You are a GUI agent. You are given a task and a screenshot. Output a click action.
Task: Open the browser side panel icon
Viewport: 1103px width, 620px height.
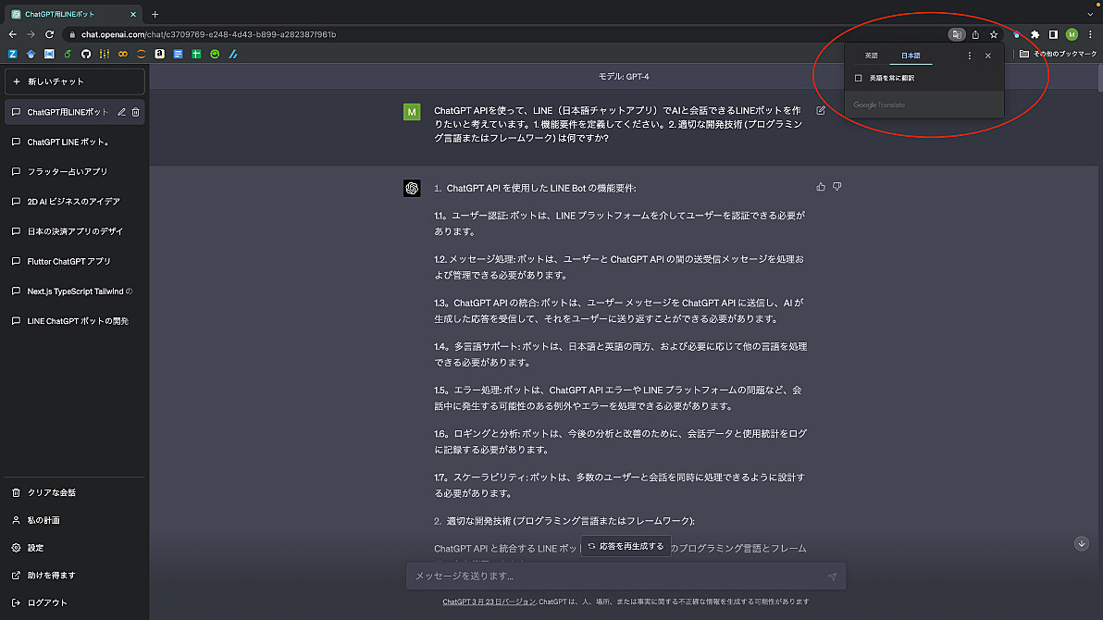click(x=1053, y=34)
